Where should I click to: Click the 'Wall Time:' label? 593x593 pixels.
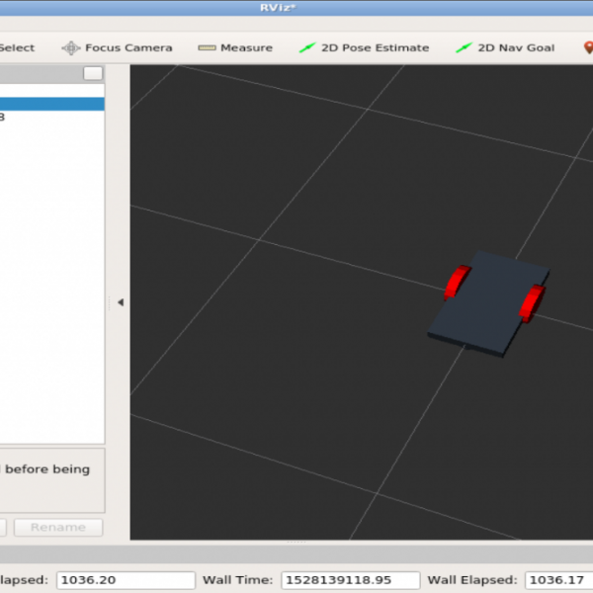238,580
